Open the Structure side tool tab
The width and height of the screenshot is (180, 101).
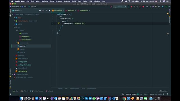tap(10, 73)
